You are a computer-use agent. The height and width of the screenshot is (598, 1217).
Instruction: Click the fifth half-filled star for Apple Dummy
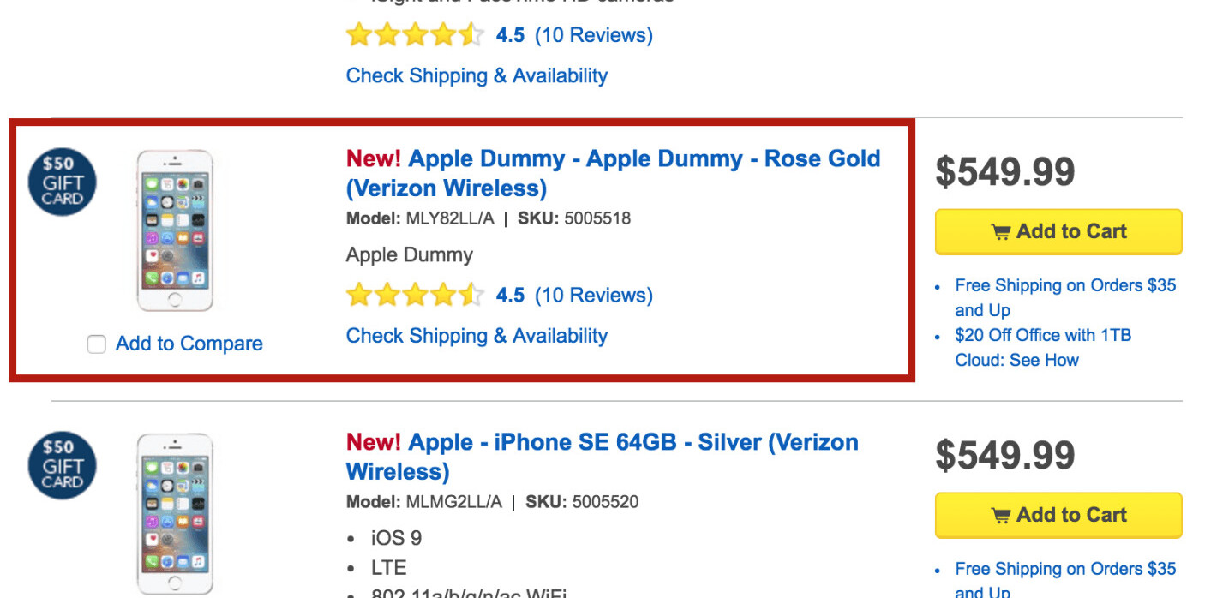coord(472,295)
